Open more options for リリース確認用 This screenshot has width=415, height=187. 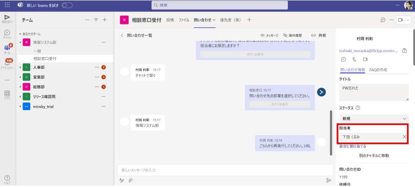103,97
